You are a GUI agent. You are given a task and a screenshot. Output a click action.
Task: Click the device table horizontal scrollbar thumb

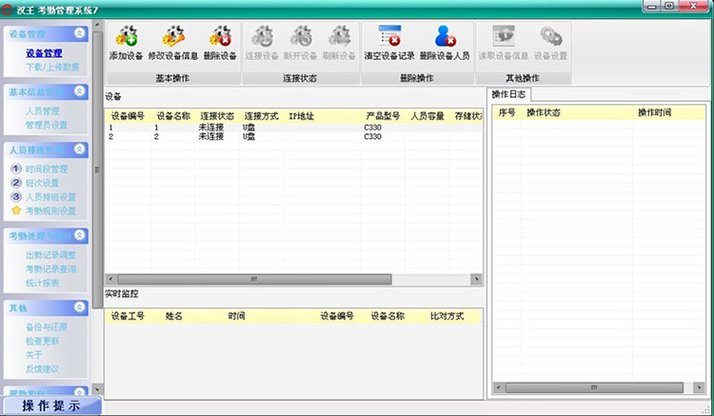pyautogui.click(x=254, y=279)
